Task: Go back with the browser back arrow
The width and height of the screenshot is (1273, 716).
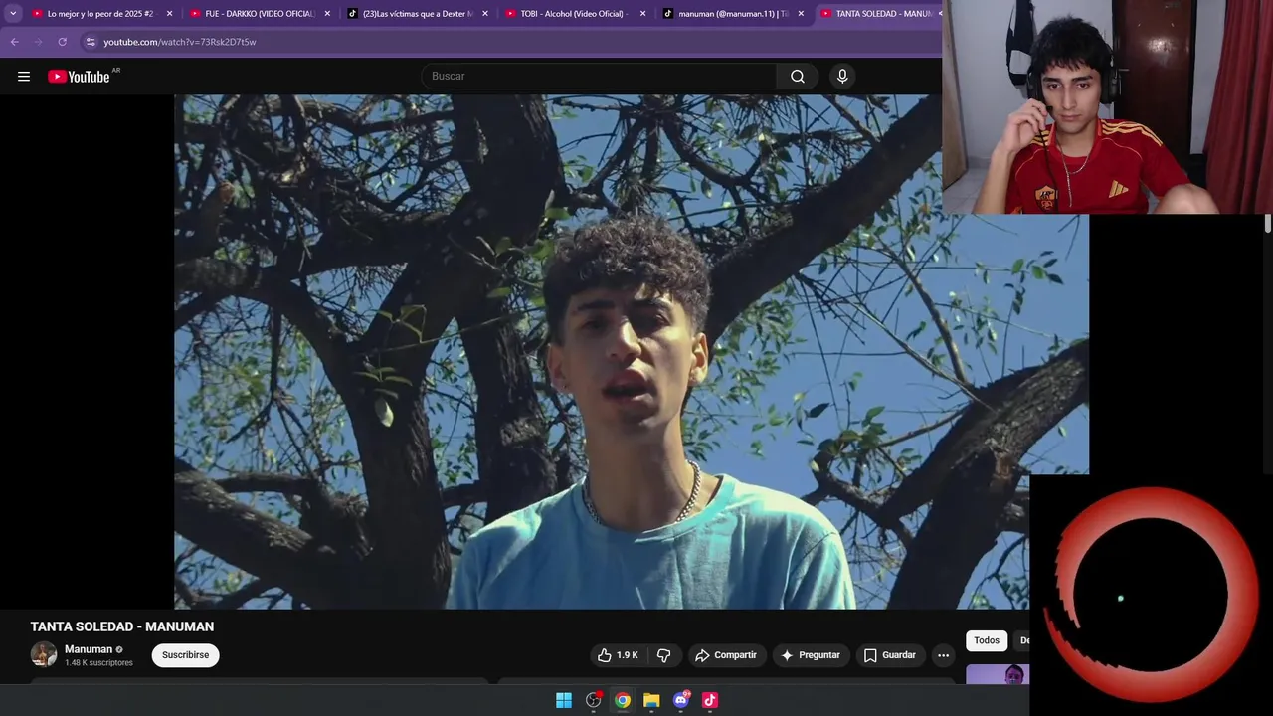Action: 14,42
